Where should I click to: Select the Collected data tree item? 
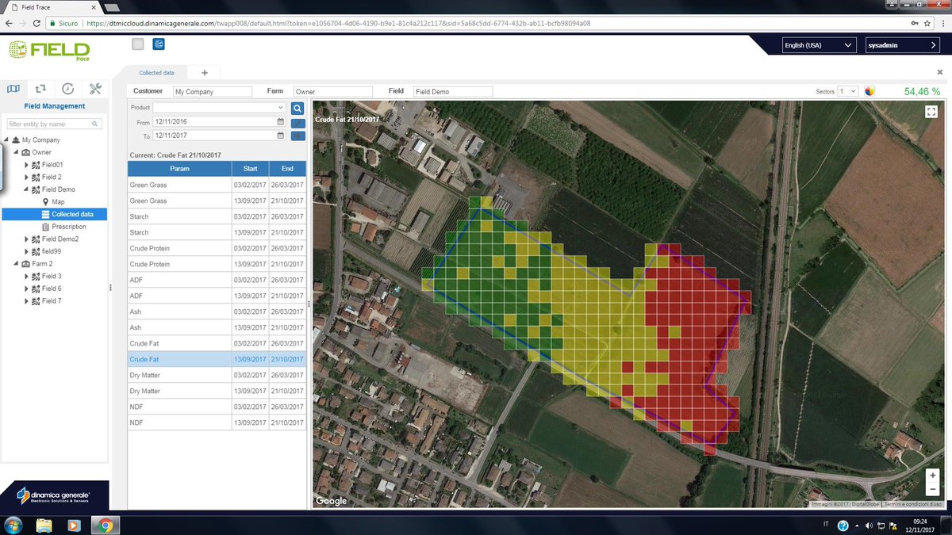[x=56, y=214]
